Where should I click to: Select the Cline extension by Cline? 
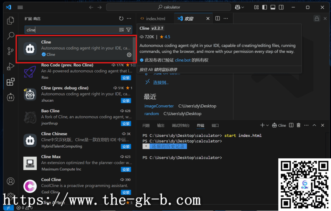[x=76, y=49]
